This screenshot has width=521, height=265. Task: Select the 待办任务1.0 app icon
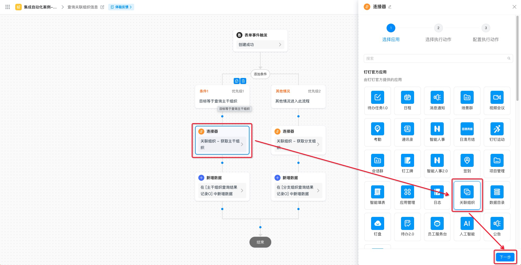coord(377,101)
